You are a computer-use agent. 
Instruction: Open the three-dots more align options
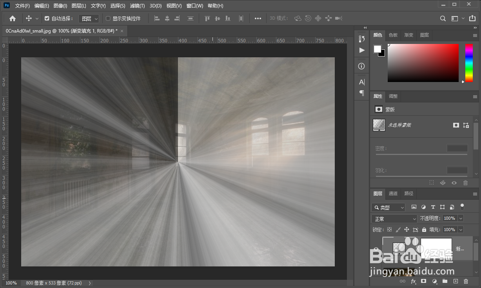point(258,18)
